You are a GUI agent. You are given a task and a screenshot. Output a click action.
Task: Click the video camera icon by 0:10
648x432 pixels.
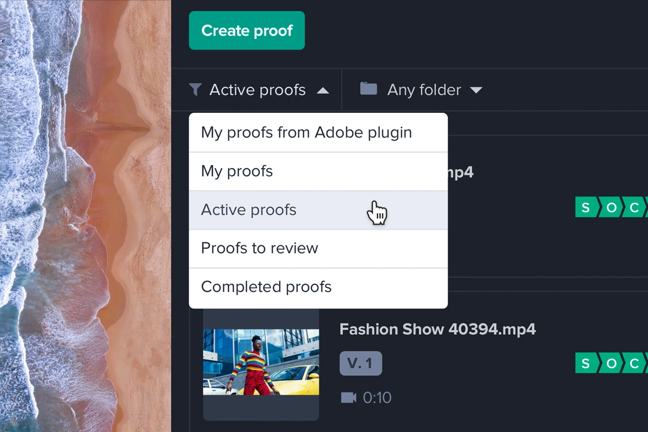349,398
